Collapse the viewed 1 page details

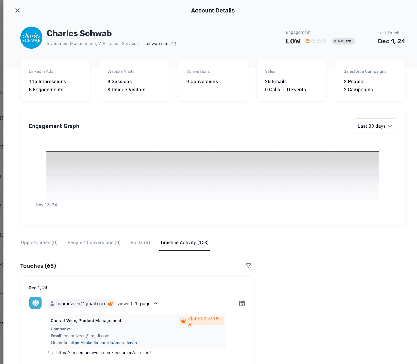[156, 304]
